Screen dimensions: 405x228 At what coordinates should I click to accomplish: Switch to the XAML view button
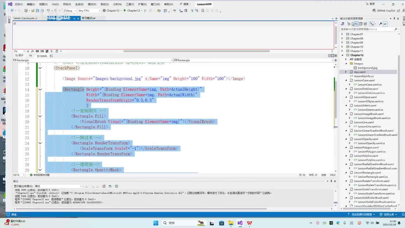42,56
